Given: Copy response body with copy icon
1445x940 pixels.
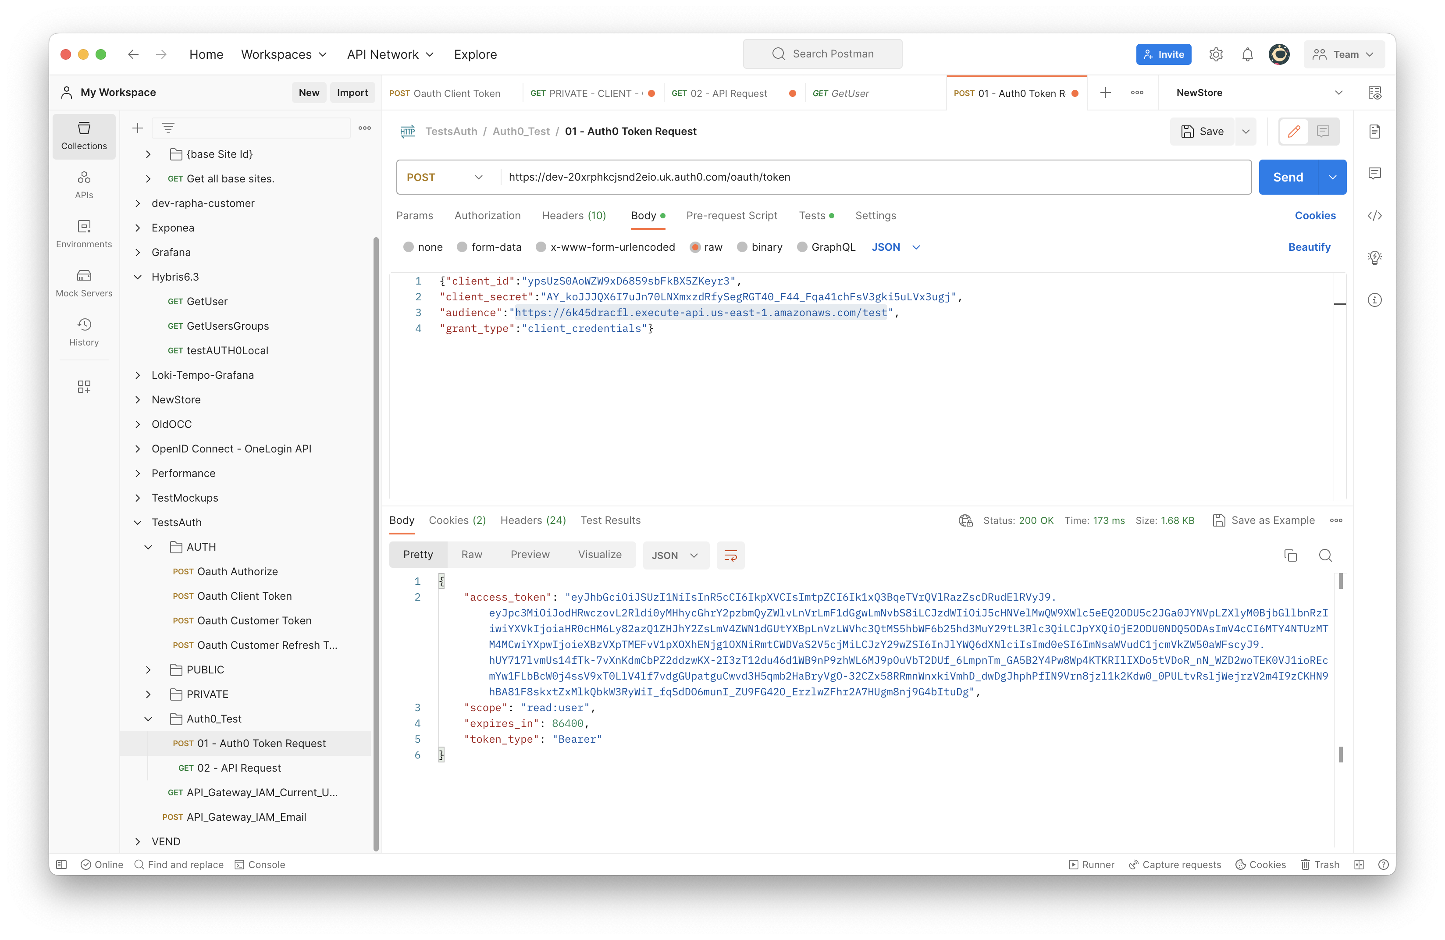Looking at the screenshot, I should [x=1290, y=555].
